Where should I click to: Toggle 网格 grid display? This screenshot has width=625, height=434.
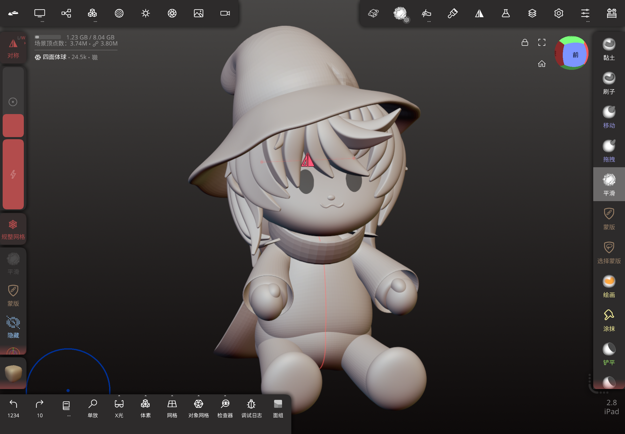172,408
